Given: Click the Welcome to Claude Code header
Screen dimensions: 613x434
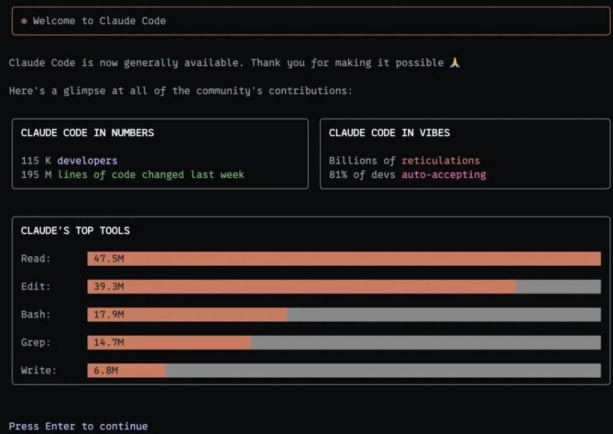Looking at the screenshot, I should pyautogui.click(x=99, y=21).
